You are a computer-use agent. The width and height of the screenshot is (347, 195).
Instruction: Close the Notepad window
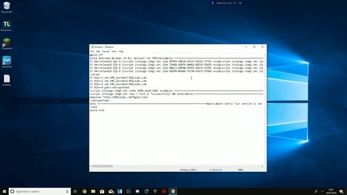pyautogui.click(x=262, y=47)
